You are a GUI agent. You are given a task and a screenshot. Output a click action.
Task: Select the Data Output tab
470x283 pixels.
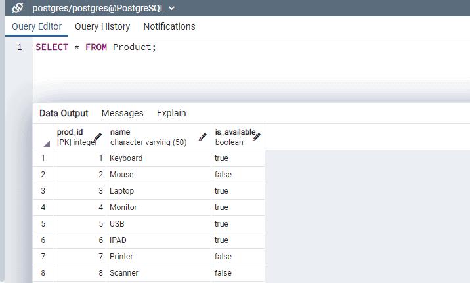pos(64,113)
